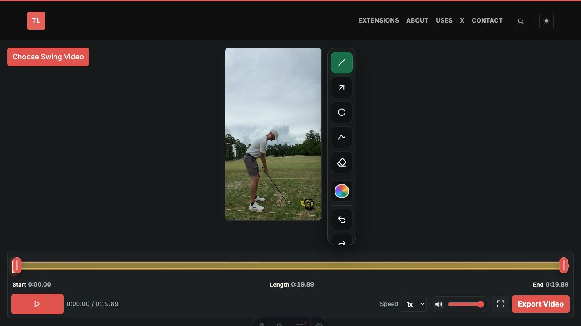Adjust the volume slider

pos(466,304)
